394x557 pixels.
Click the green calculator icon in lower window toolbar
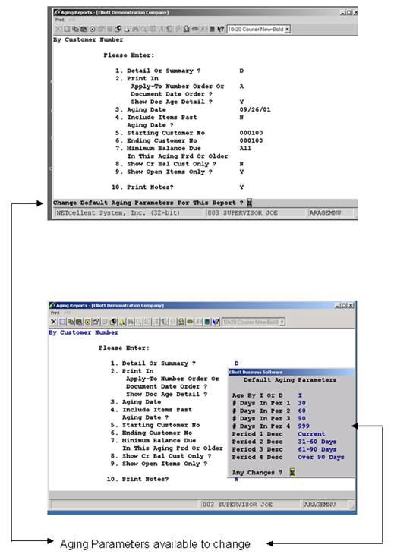[x=206, y=322]
